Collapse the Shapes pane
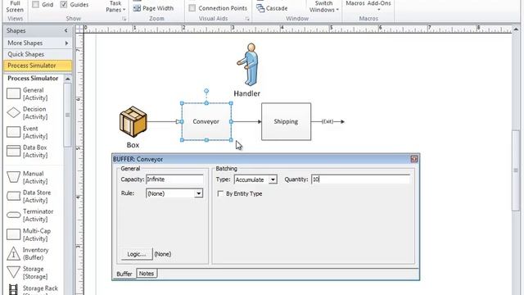 [65, 30]
